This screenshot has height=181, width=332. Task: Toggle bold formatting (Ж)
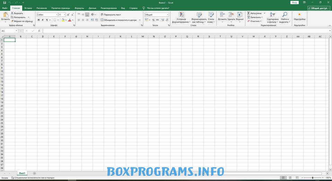click(x=38, y=20)
